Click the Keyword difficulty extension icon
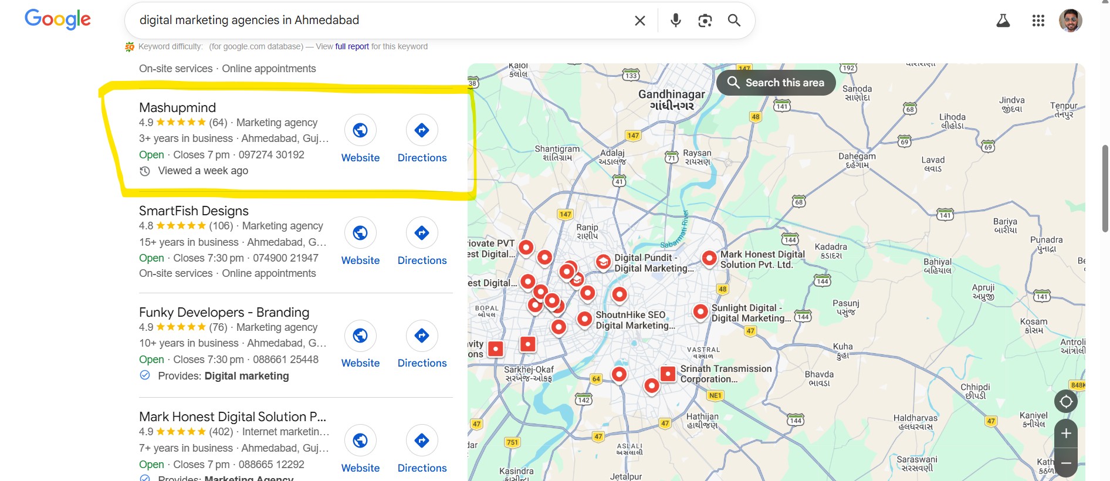 [x=130, y=47]
